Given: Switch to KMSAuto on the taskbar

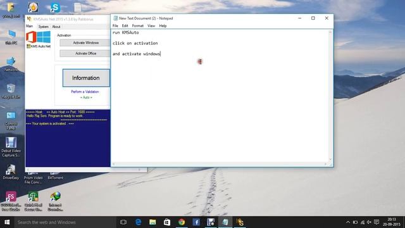Looking at the screenshot, I should [x=240, y=222].
